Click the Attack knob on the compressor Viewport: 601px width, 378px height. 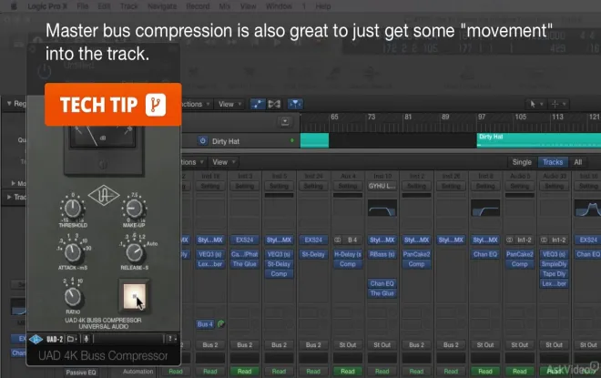pyautogui.click(x=73, y=252)
